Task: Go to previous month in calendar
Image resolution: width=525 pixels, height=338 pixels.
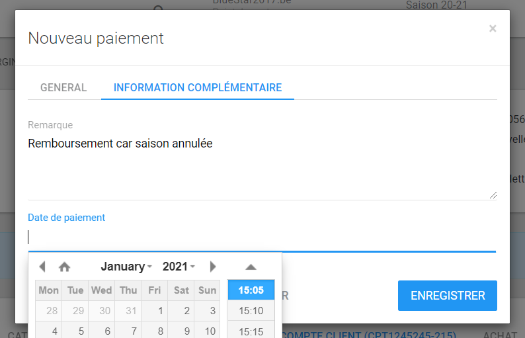Action: click(42, 267)
